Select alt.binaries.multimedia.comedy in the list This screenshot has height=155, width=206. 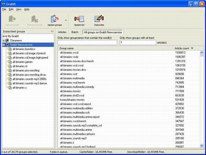click(129, 87)
